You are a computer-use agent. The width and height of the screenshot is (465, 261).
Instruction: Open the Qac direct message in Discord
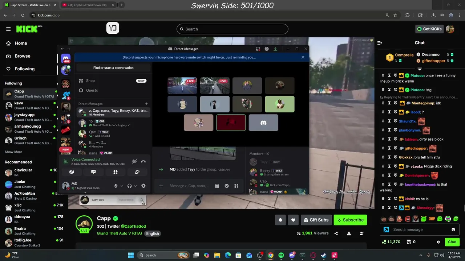[113, 134]
